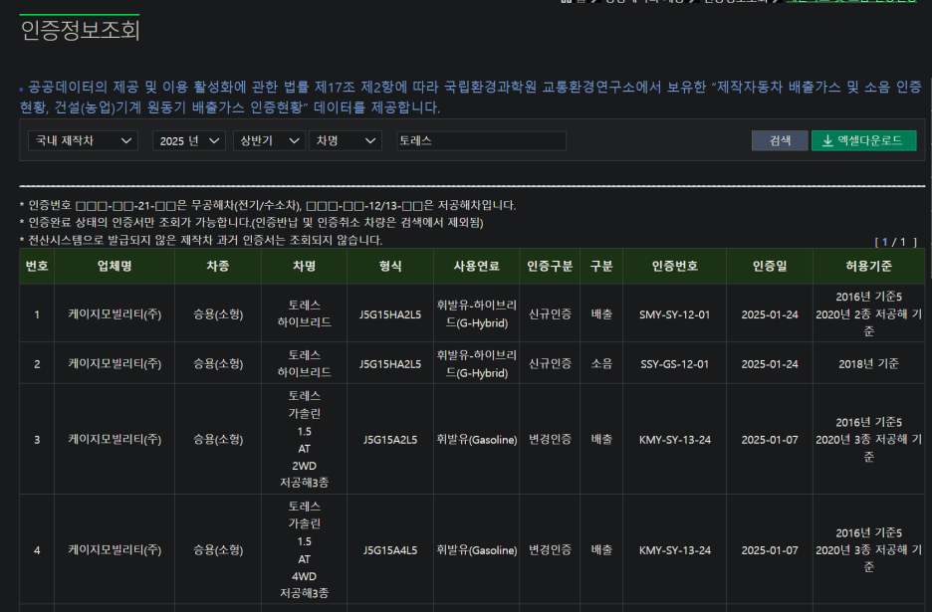The height and width of the screenshot is (612, 932).
Task: Click the 엑셀다운로드 button
Action: pyautogui.click(x=863, y=141)
